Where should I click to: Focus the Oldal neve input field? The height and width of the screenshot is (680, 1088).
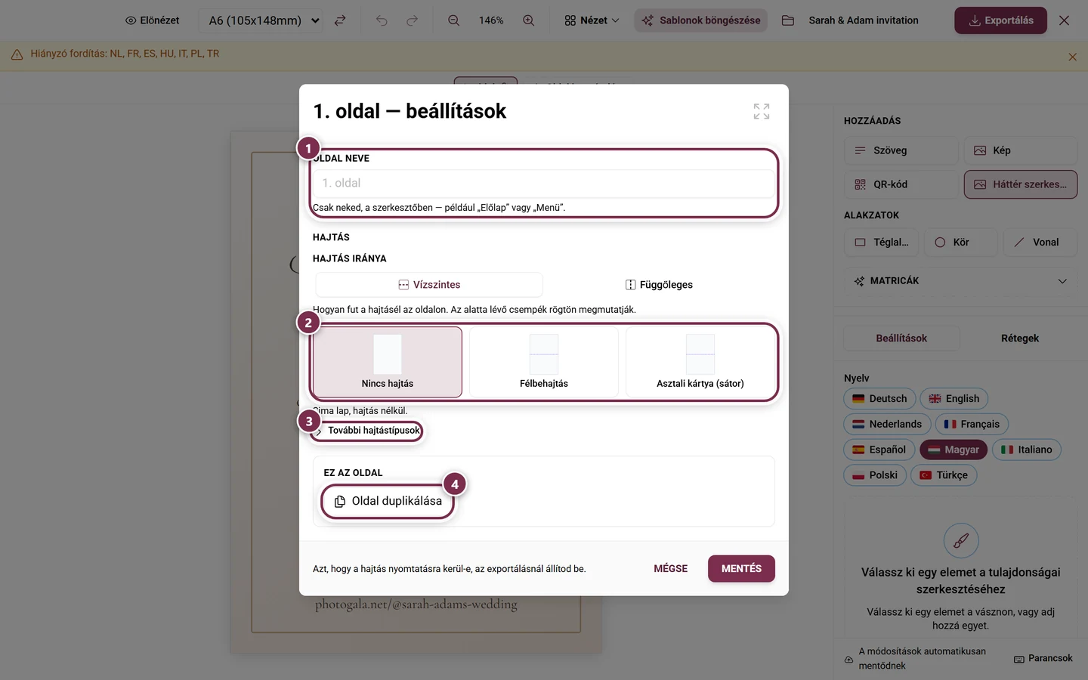coord(544,183)
